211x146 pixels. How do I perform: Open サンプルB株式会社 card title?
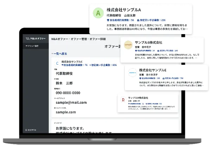(x=148, y=43)
